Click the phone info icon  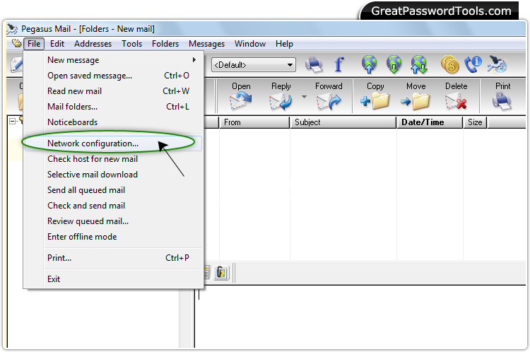(473, 64)
